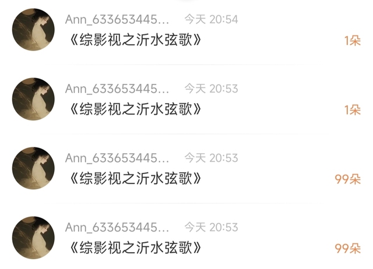Open avatar of the 1朵 entry at 20:53
Screen dimensions: 373x269
tap(33, 99)
